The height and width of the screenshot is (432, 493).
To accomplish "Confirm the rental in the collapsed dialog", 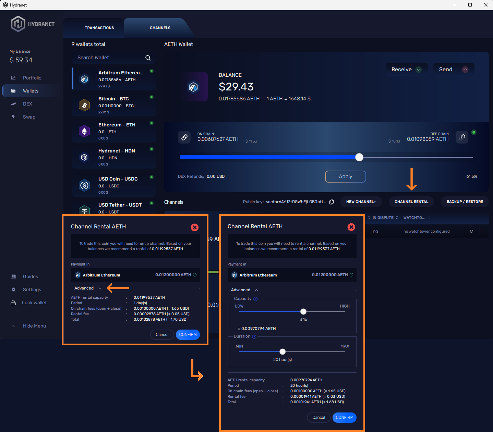I will [188, 334].
